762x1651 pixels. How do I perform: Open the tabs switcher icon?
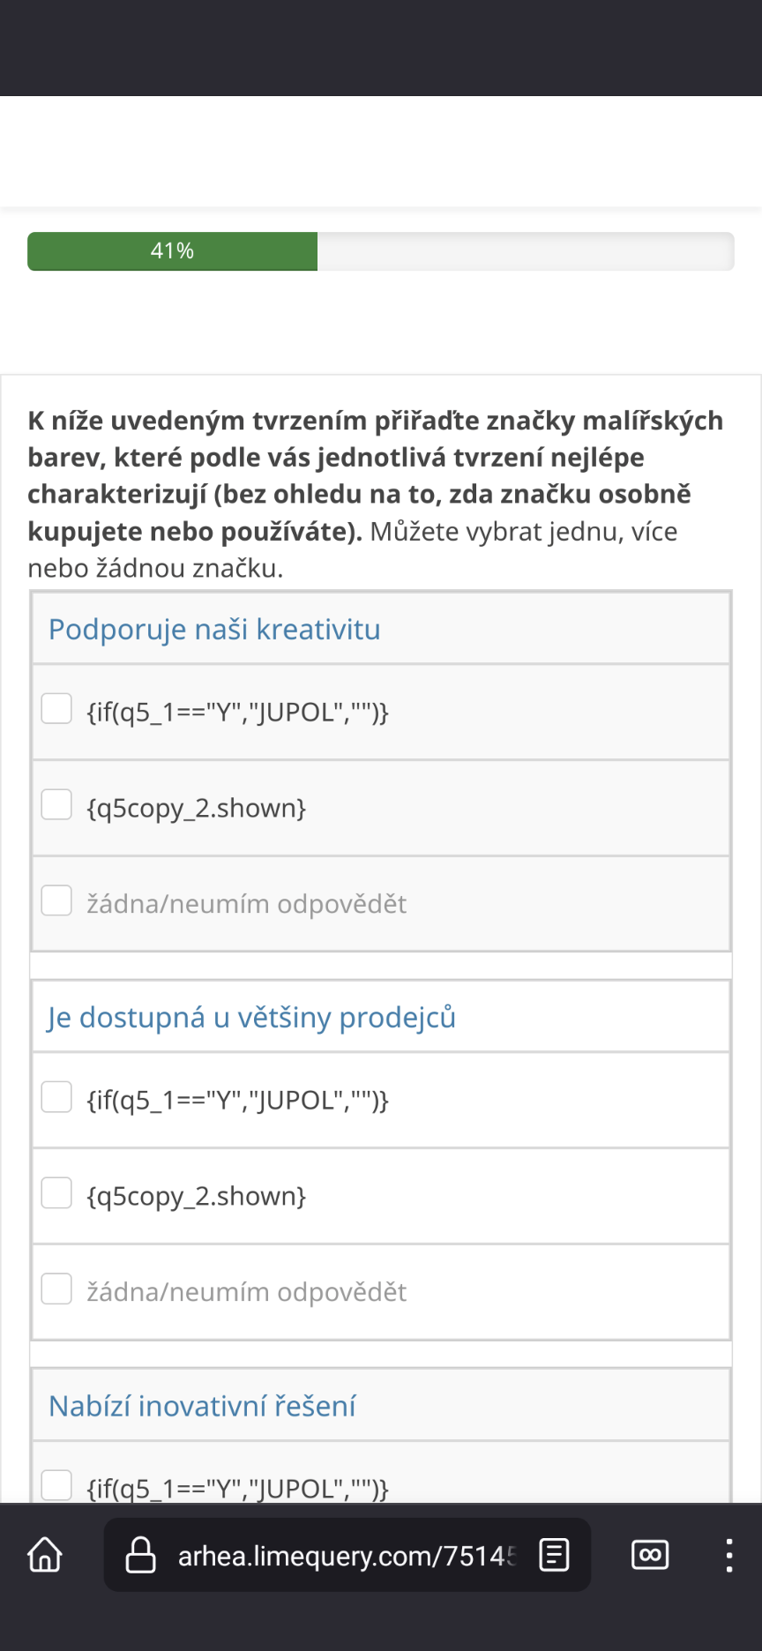coord(650,1555)
